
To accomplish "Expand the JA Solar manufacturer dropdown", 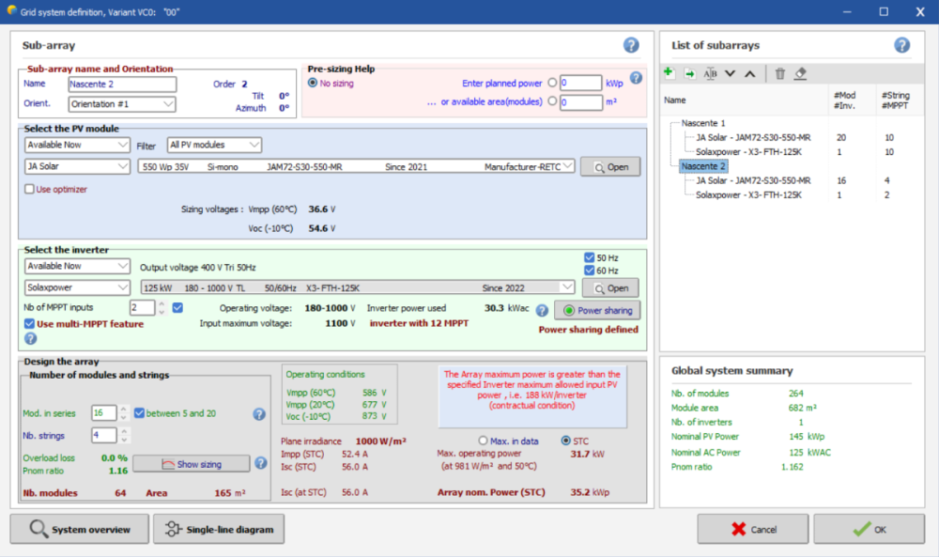I will pos(77,166).
